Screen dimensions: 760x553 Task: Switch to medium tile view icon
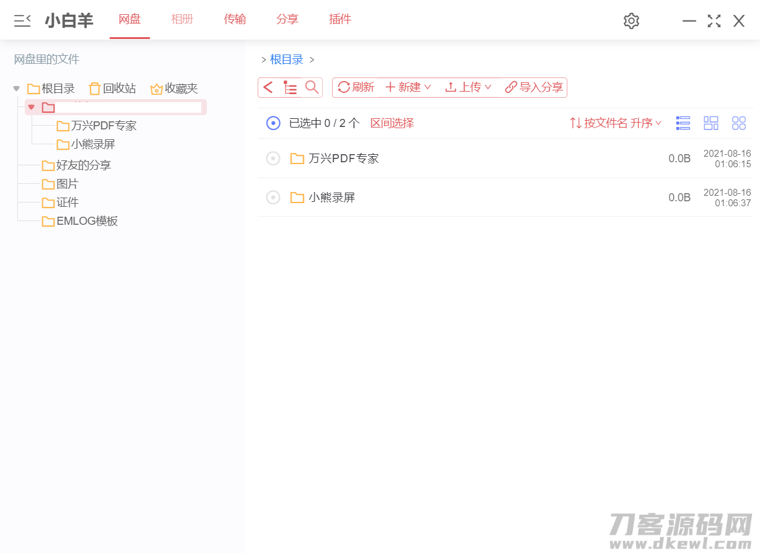(711, 123)
